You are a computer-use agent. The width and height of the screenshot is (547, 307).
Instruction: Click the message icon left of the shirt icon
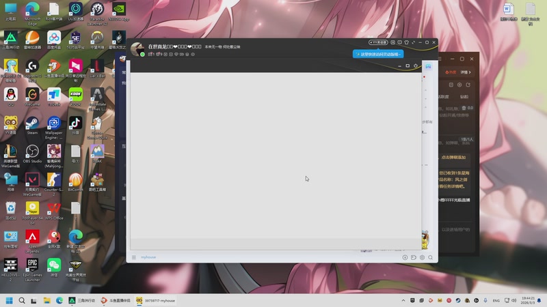(400, 42)
